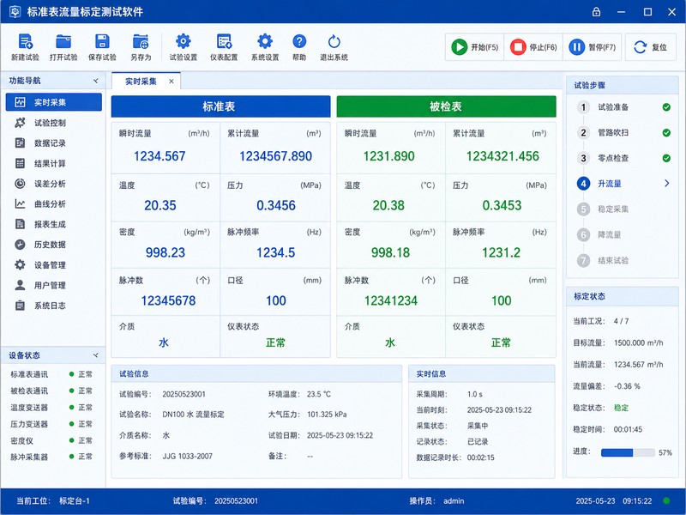686x515 pixels.
Task: Open 设备管理 in navigation
Action: 54,265
